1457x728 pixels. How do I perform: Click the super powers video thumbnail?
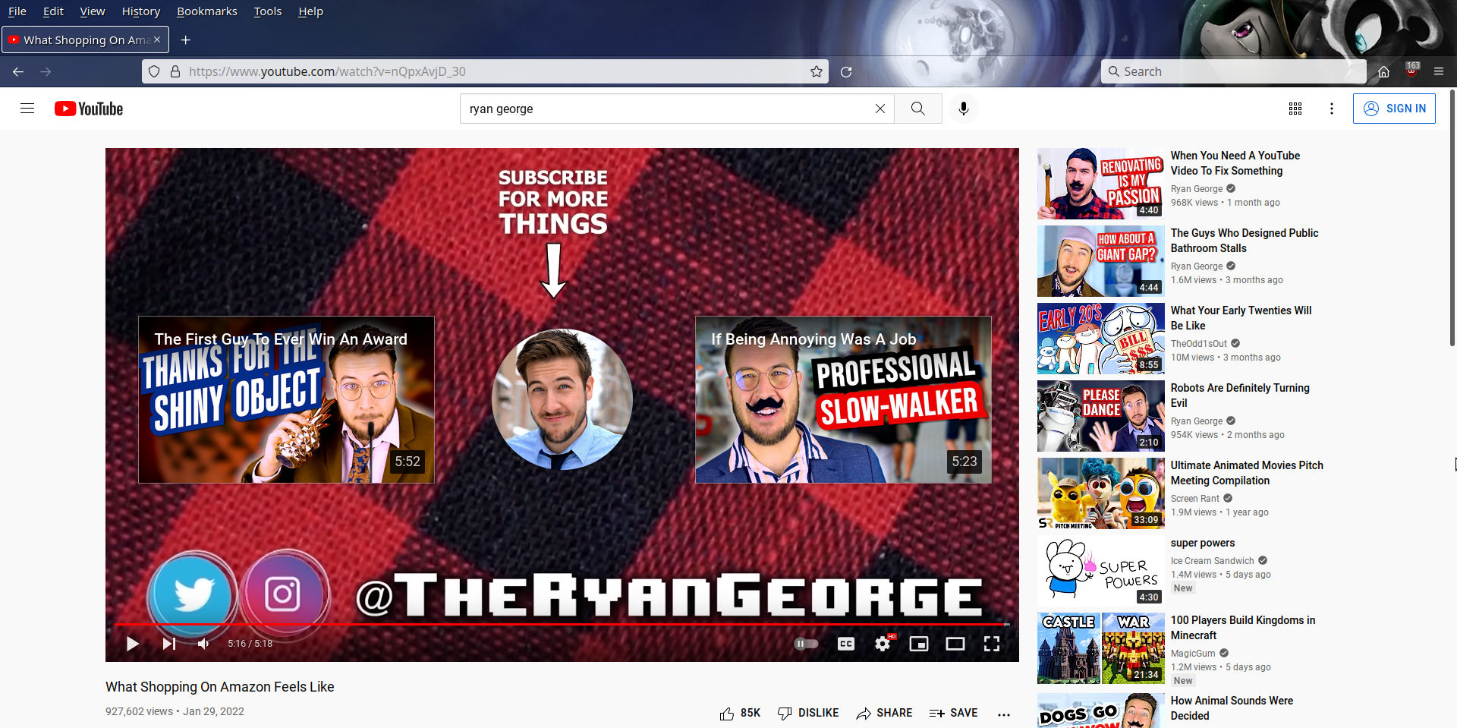(1100, 571)
